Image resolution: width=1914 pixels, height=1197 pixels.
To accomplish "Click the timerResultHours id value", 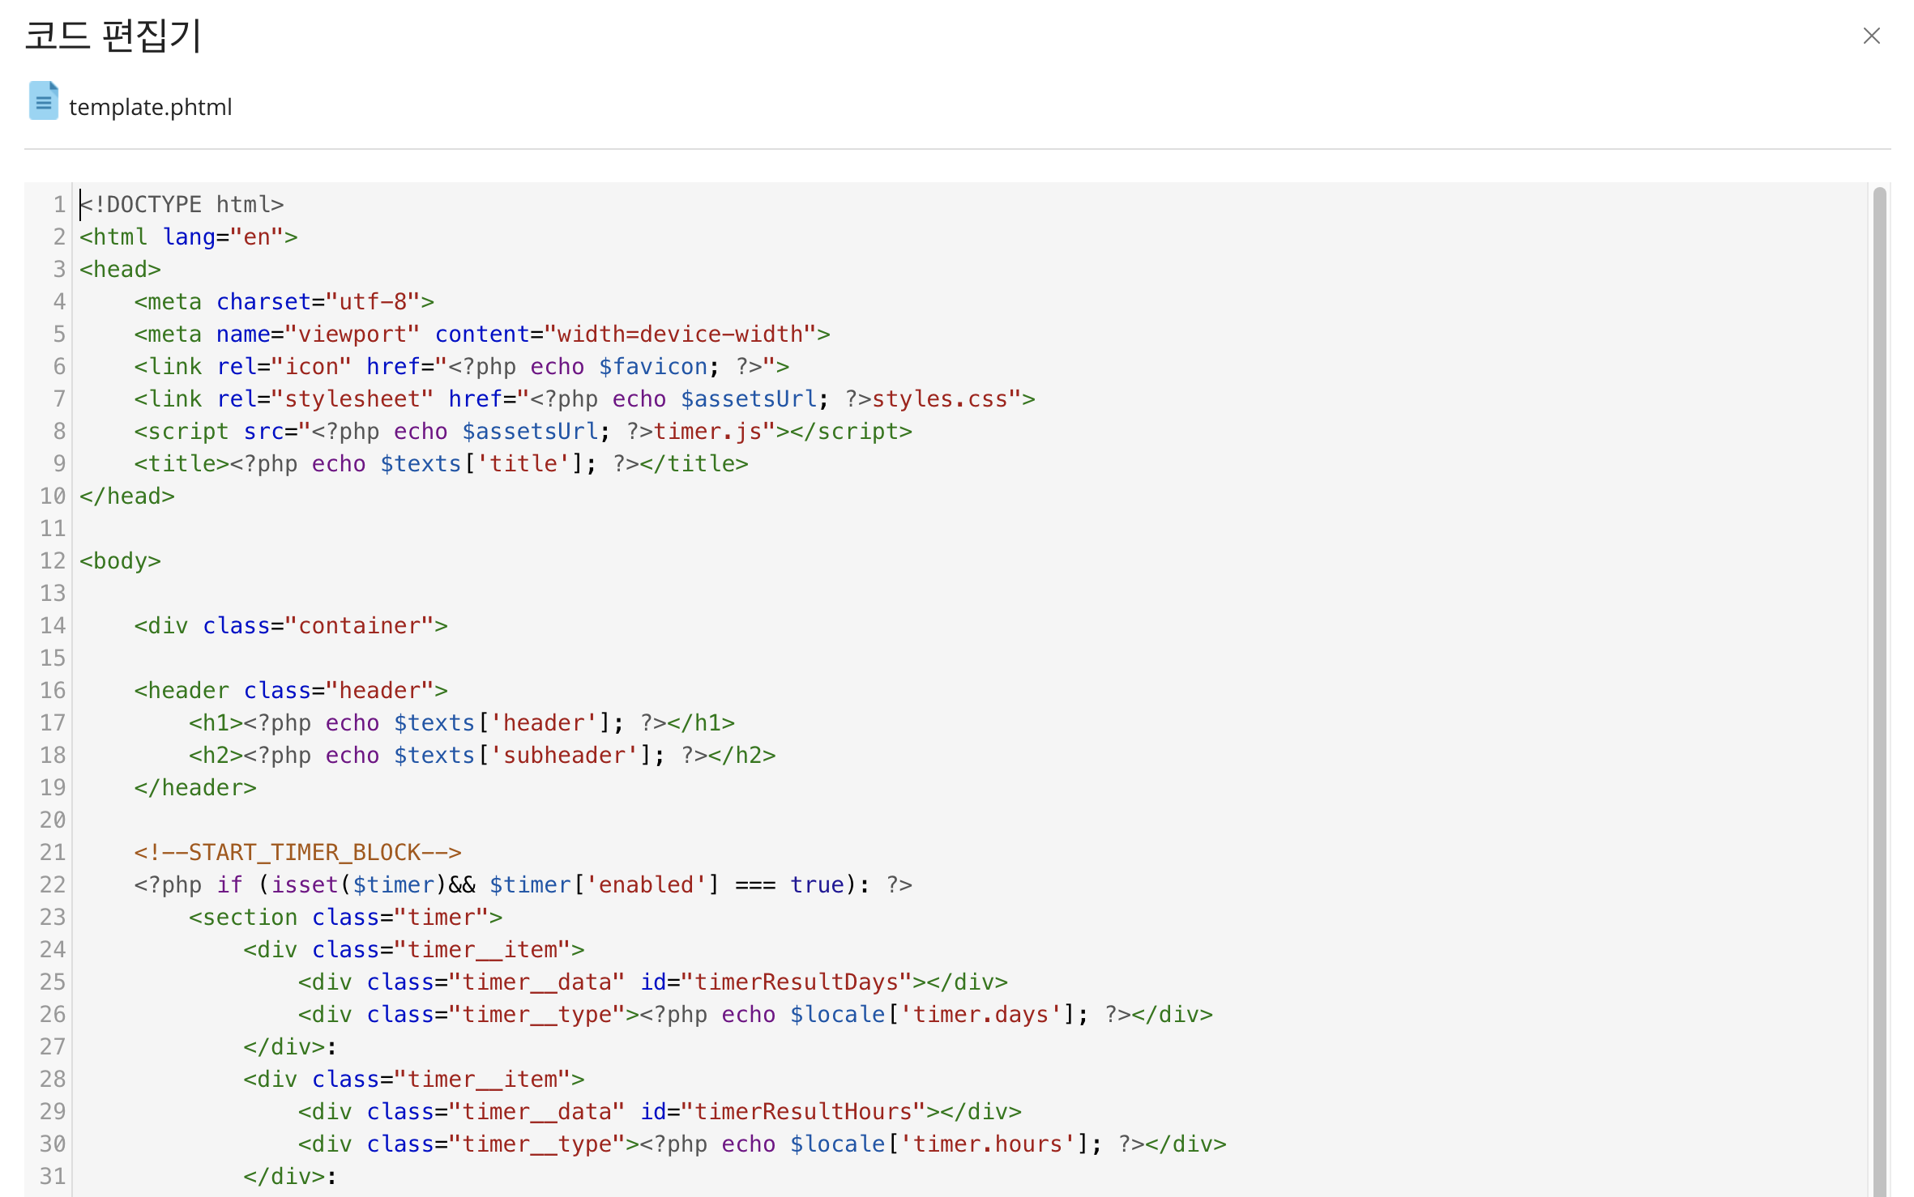I will click(x=802, y=1111).
